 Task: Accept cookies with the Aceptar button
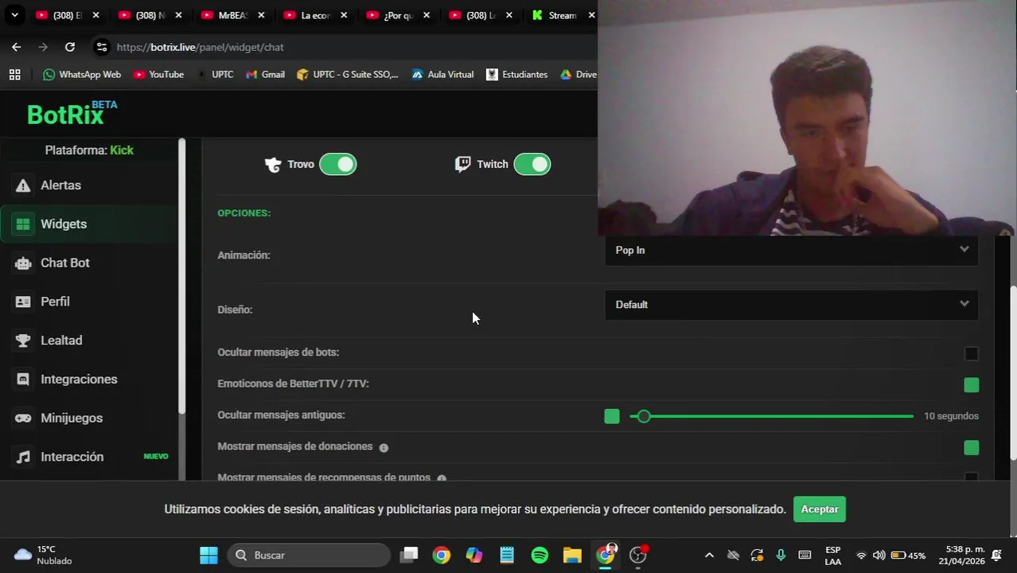pyautogui.click(x=820, y=509)
